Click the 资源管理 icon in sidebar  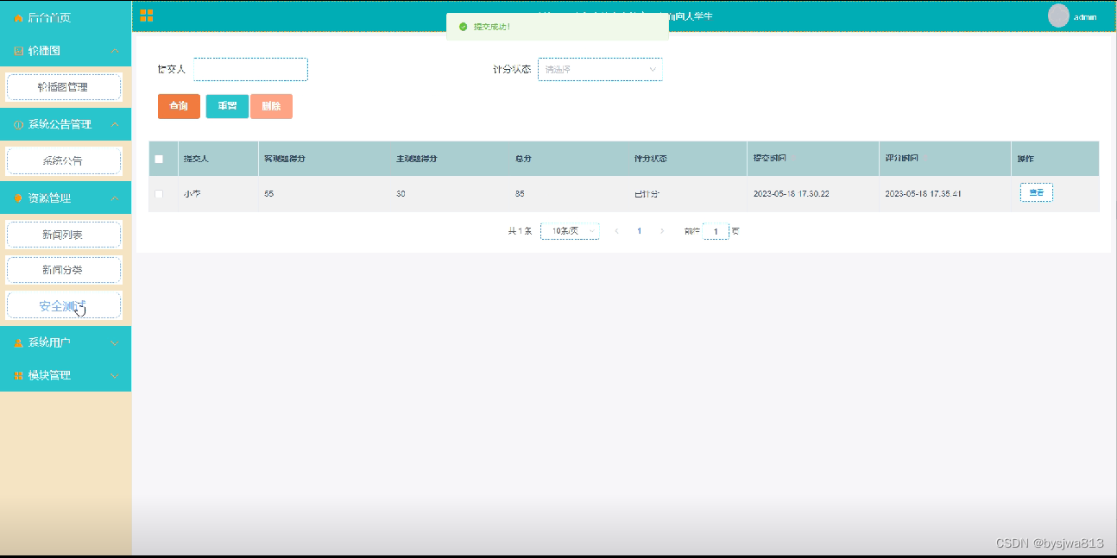pos(19,198)
